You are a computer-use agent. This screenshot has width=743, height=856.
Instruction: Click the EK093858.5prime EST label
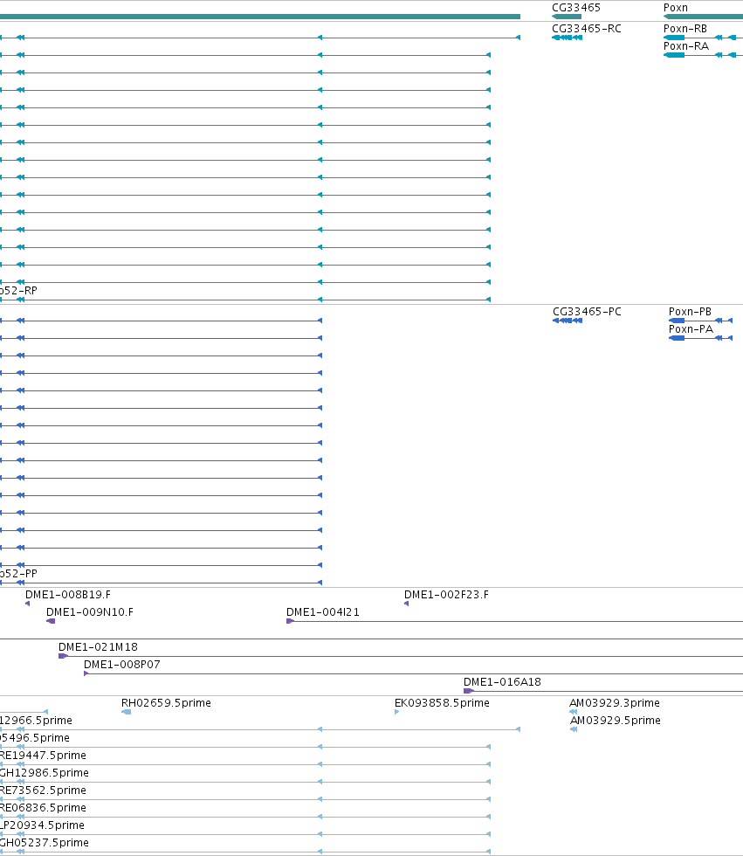click(442, 702)
